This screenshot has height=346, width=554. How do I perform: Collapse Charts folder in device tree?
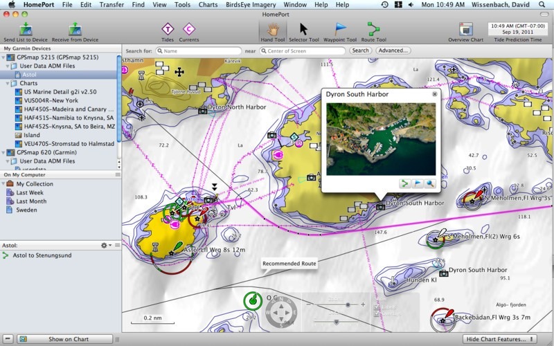[x=8, y=83]
